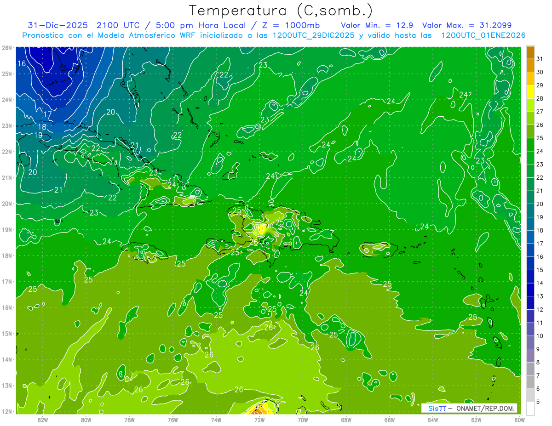552x426 pixels.
Task: Click the 70W longitude axis label
Action: (x=303, y=420)
